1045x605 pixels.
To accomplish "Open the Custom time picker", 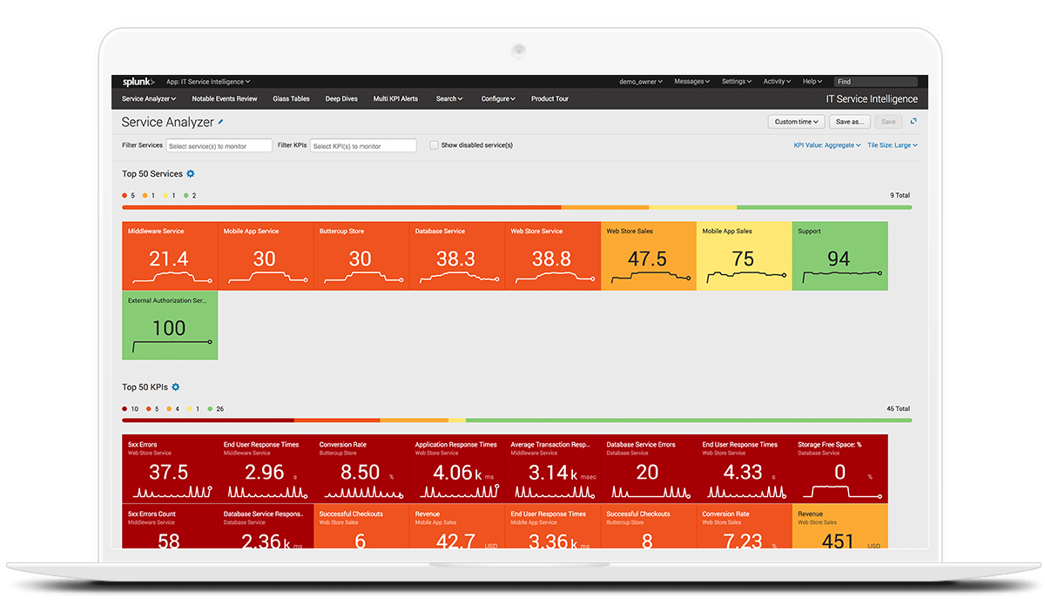I will pyautogui.click(x=797, y=122).
